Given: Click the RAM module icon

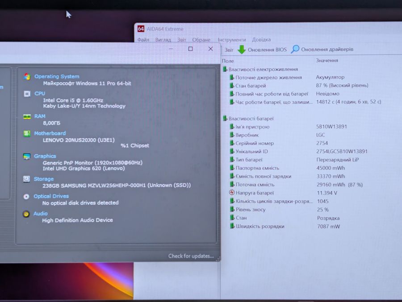Looking at the screenshot, I should pos(27,116).
